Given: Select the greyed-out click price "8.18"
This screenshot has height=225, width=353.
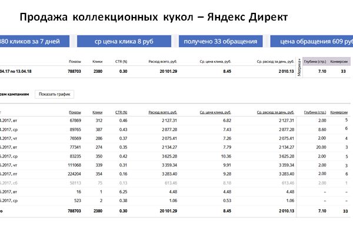Looking at the screenshot, I should tap(227, 183).
